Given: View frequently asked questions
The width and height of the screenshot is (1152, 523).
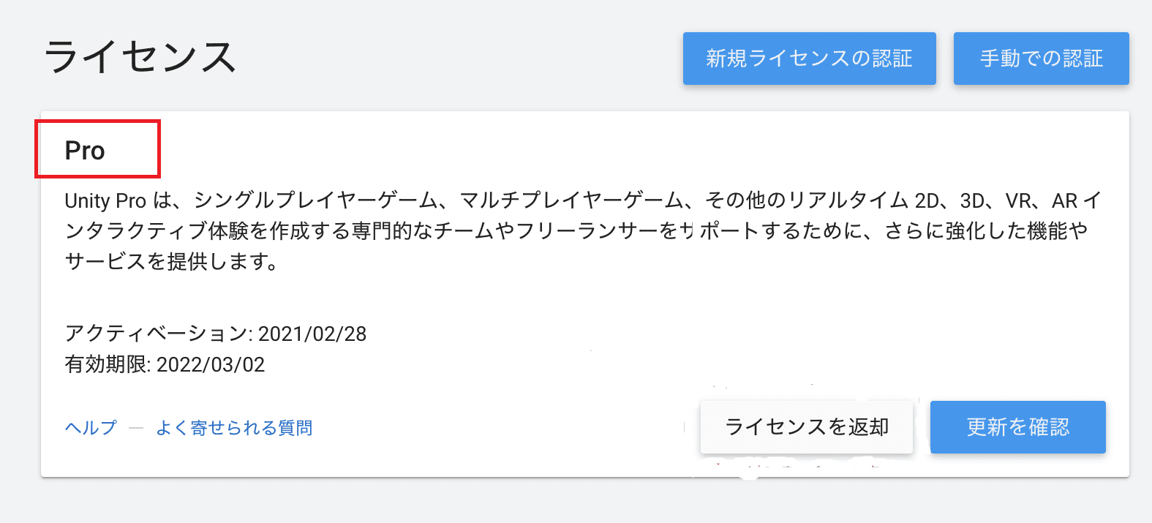Looking at the screenshot, I should [235, 427].
